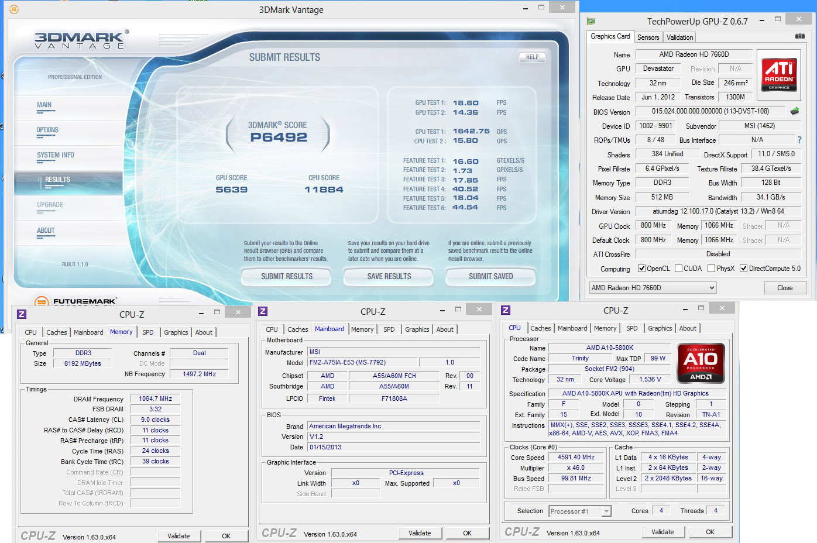Toggle the CUDA checkbox

tap(678, 269)
